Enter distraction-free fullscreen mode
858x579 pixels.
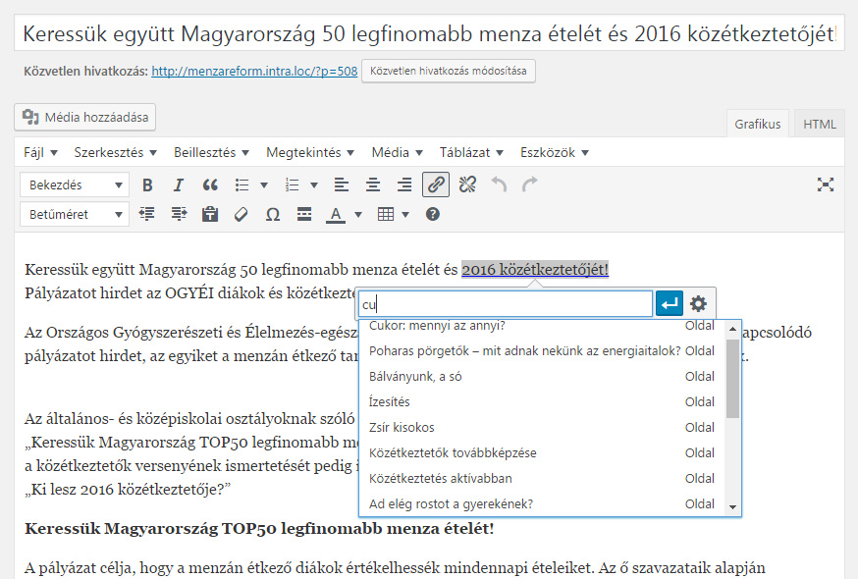click(x=826, y=184)
